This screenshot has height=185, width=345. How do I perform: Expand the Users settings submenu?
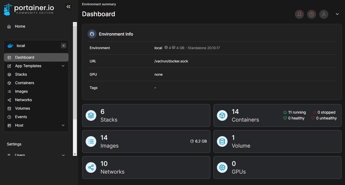[63, 155]
